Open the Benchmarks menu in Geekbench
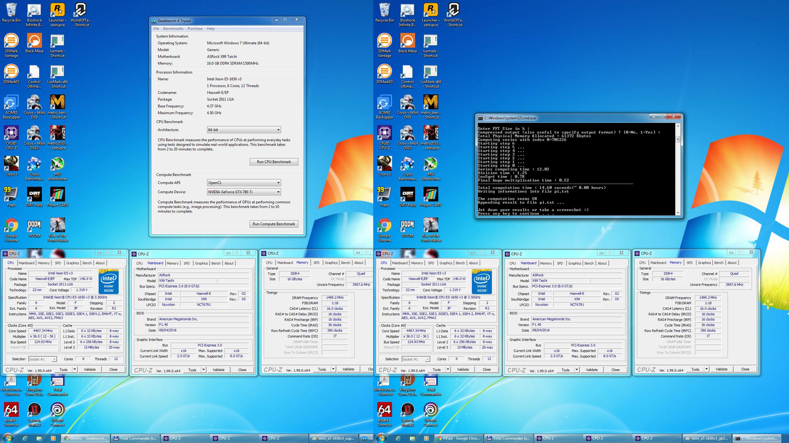 [x=173, y=29]
